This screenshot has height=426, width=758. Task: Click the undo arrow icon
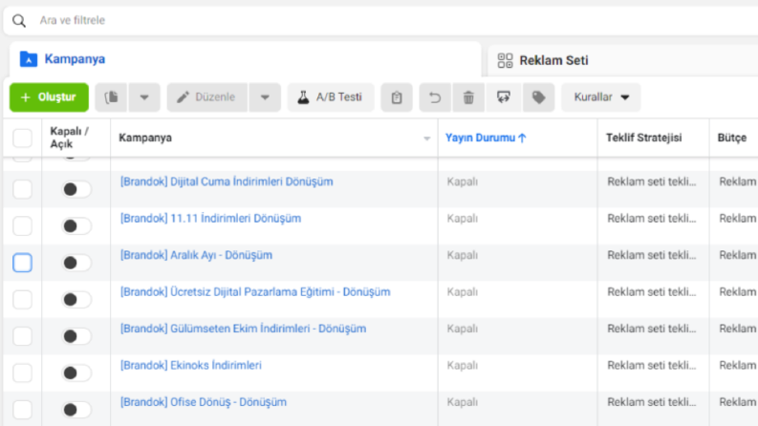[x=435, y=97]
